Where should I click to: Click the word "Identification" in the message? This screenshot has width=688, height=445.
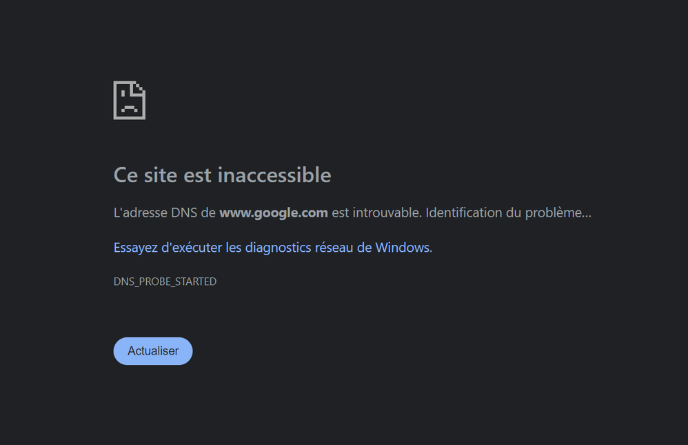pyautogui.click(x=464, y=212)
